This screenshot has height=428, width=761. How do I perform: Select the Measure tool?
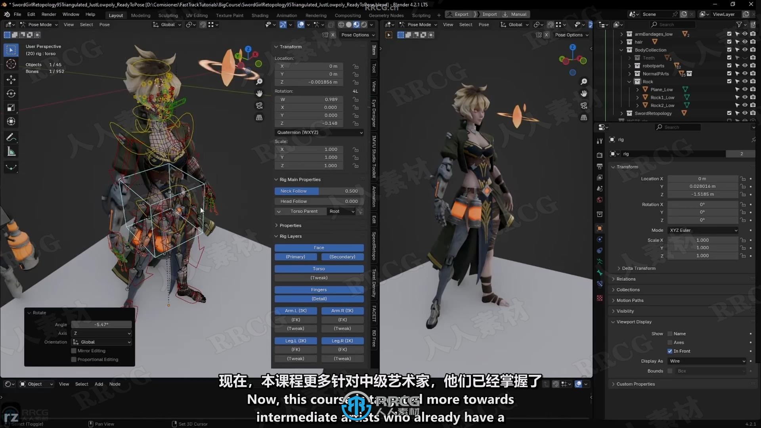11,151
